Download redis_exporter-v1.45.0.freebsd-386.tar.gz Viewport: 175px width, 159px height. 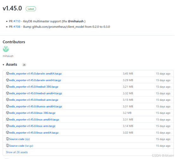click(x=34, y=87)
